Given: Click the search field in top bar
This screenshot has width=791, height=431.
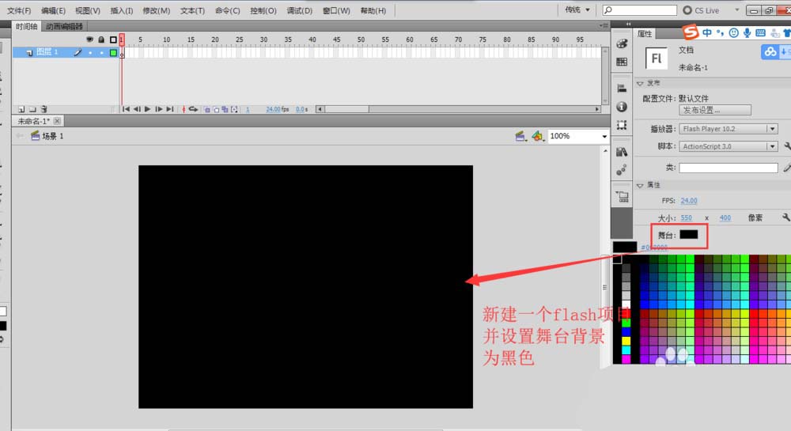Looking at the screenshot, I should click(640, 10).
